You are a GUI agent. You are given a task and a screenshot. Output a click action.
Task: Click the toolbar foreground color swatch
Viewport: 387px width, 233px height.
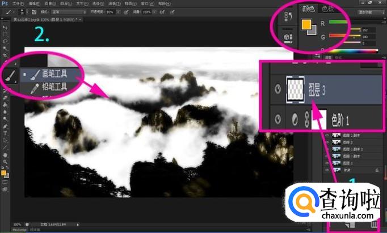click(3, 173)
